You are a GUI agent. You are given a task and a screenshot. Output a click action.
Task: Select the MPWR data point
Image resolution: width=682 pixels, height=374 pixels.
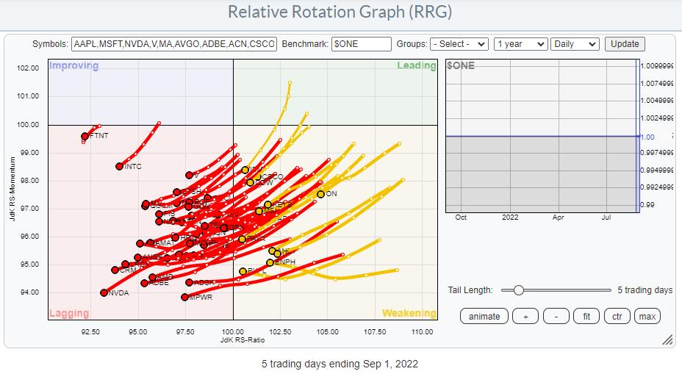(x=184, y=297)
